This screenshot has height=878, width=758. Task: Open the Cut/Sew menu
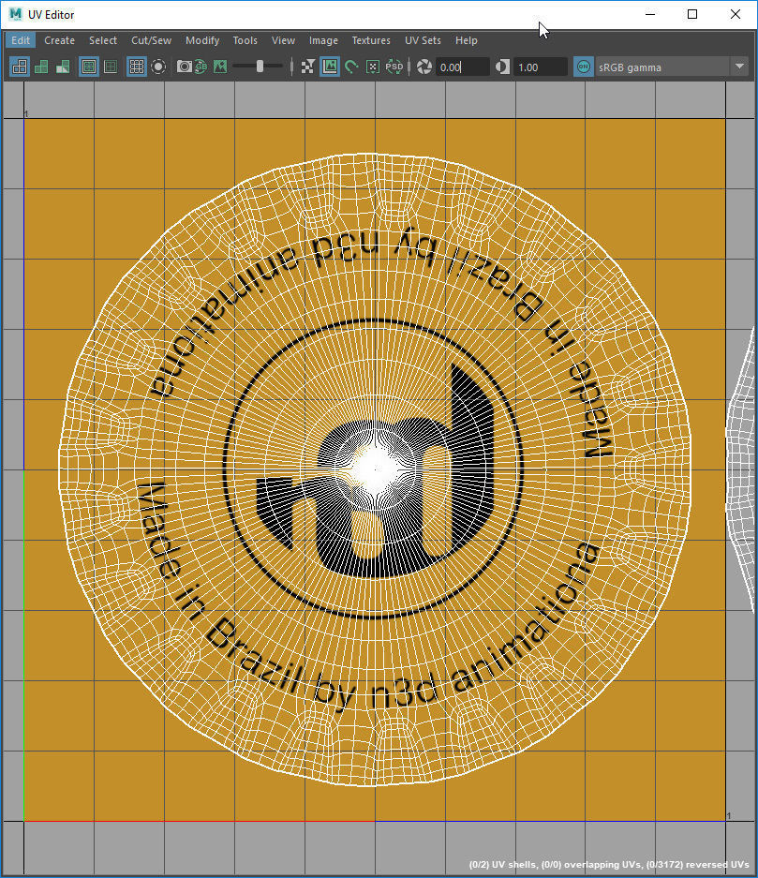[151, 40]
